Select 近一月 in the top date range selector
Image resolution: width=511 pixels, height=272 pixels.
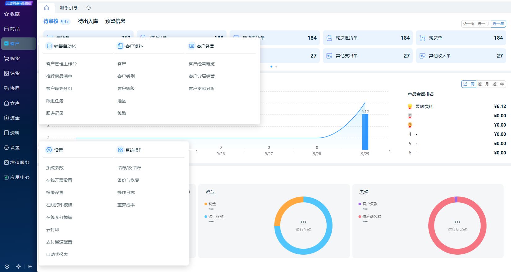pyautogui.click(x=483, y=24)
